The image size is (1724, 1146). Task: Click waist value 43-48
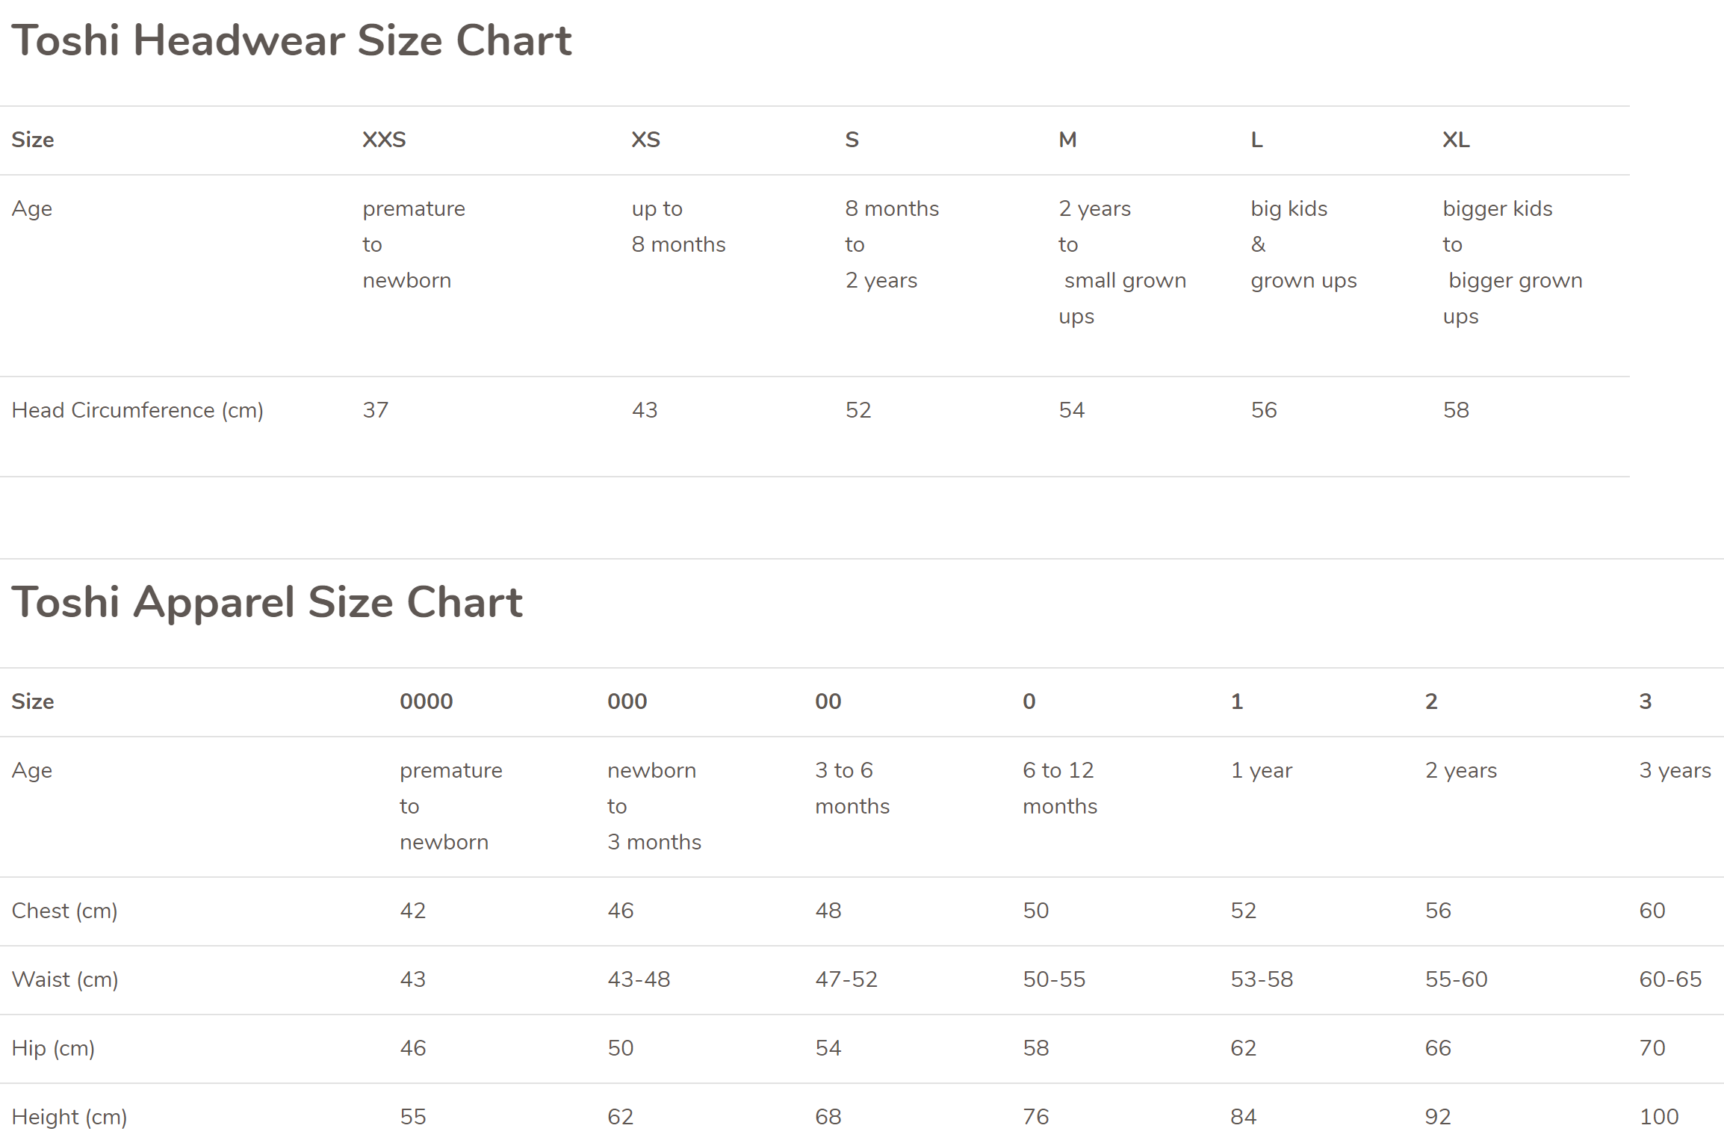[x=639, y=979]
